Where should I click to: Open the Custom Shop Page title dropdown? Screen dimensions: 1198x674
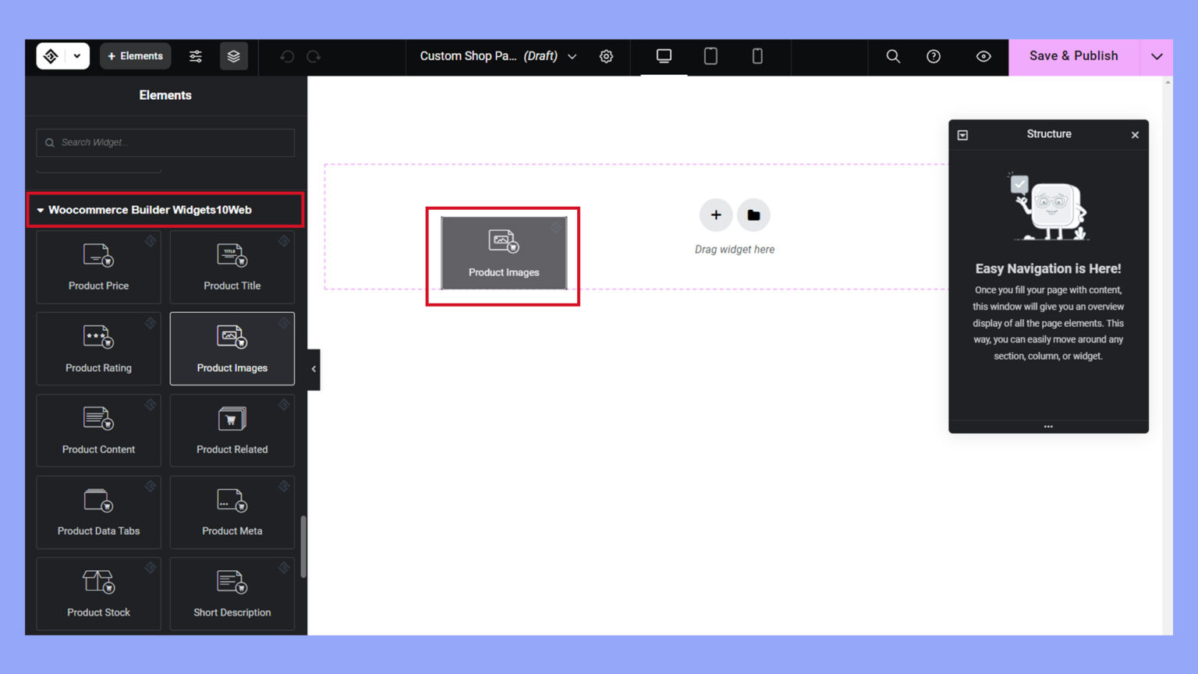tap(572, 56)
